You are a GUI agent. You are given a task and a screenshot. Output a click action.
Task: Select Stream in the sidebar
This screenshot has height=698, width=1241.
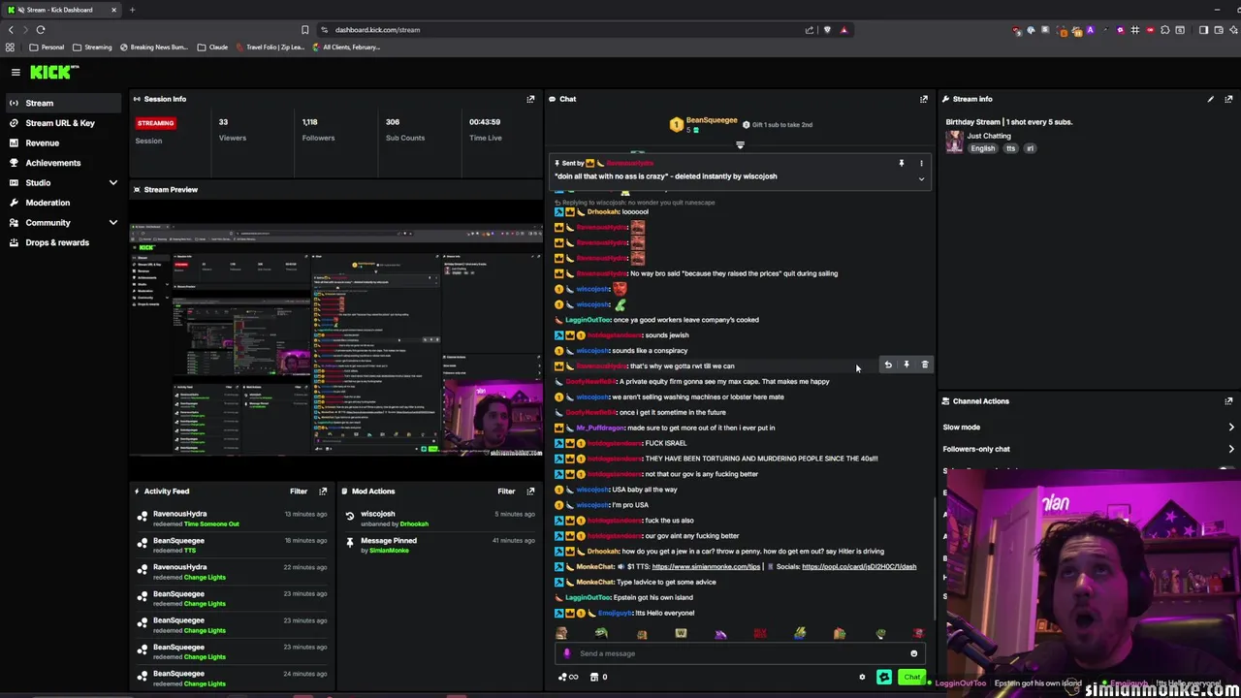click(x=63, y=103)
